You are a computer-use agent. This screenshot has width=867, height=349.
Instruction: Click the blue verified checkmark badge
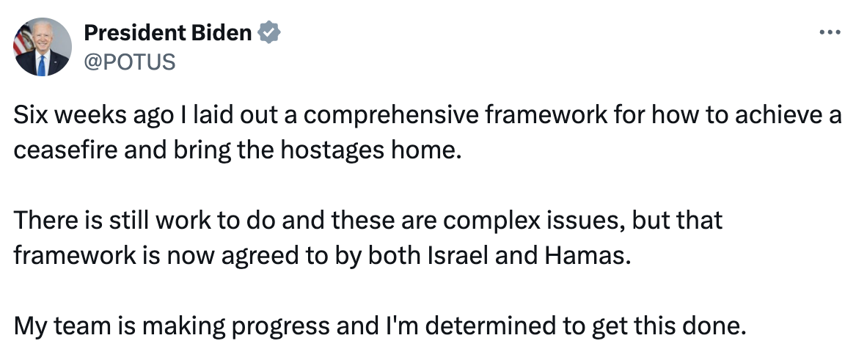tap(269, 33)
